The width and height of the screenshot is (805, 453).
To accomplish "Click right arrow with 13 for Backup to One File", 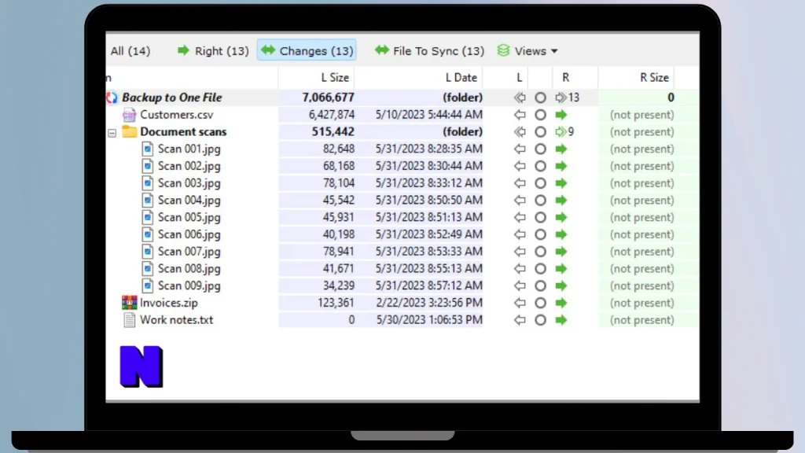I will (567, 98).
